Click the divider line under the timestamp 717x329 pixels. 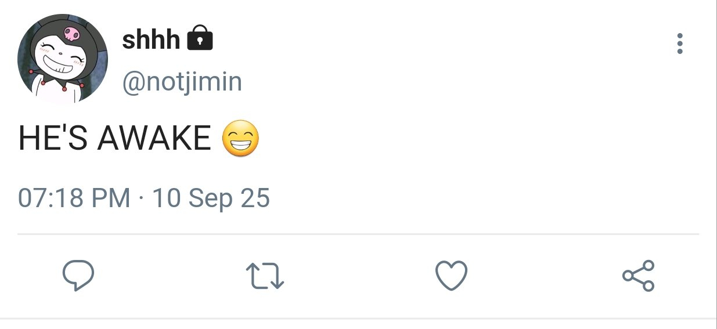358,234
